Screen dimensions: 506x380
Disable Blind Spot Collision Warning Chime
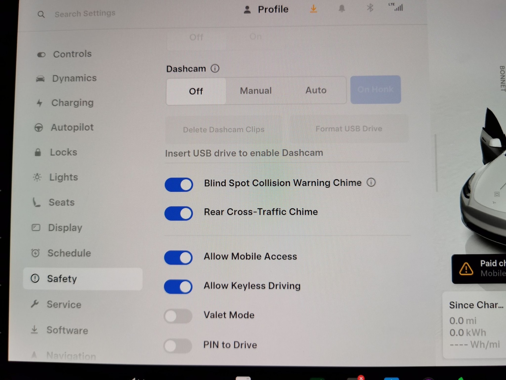[x=179, y=185]
